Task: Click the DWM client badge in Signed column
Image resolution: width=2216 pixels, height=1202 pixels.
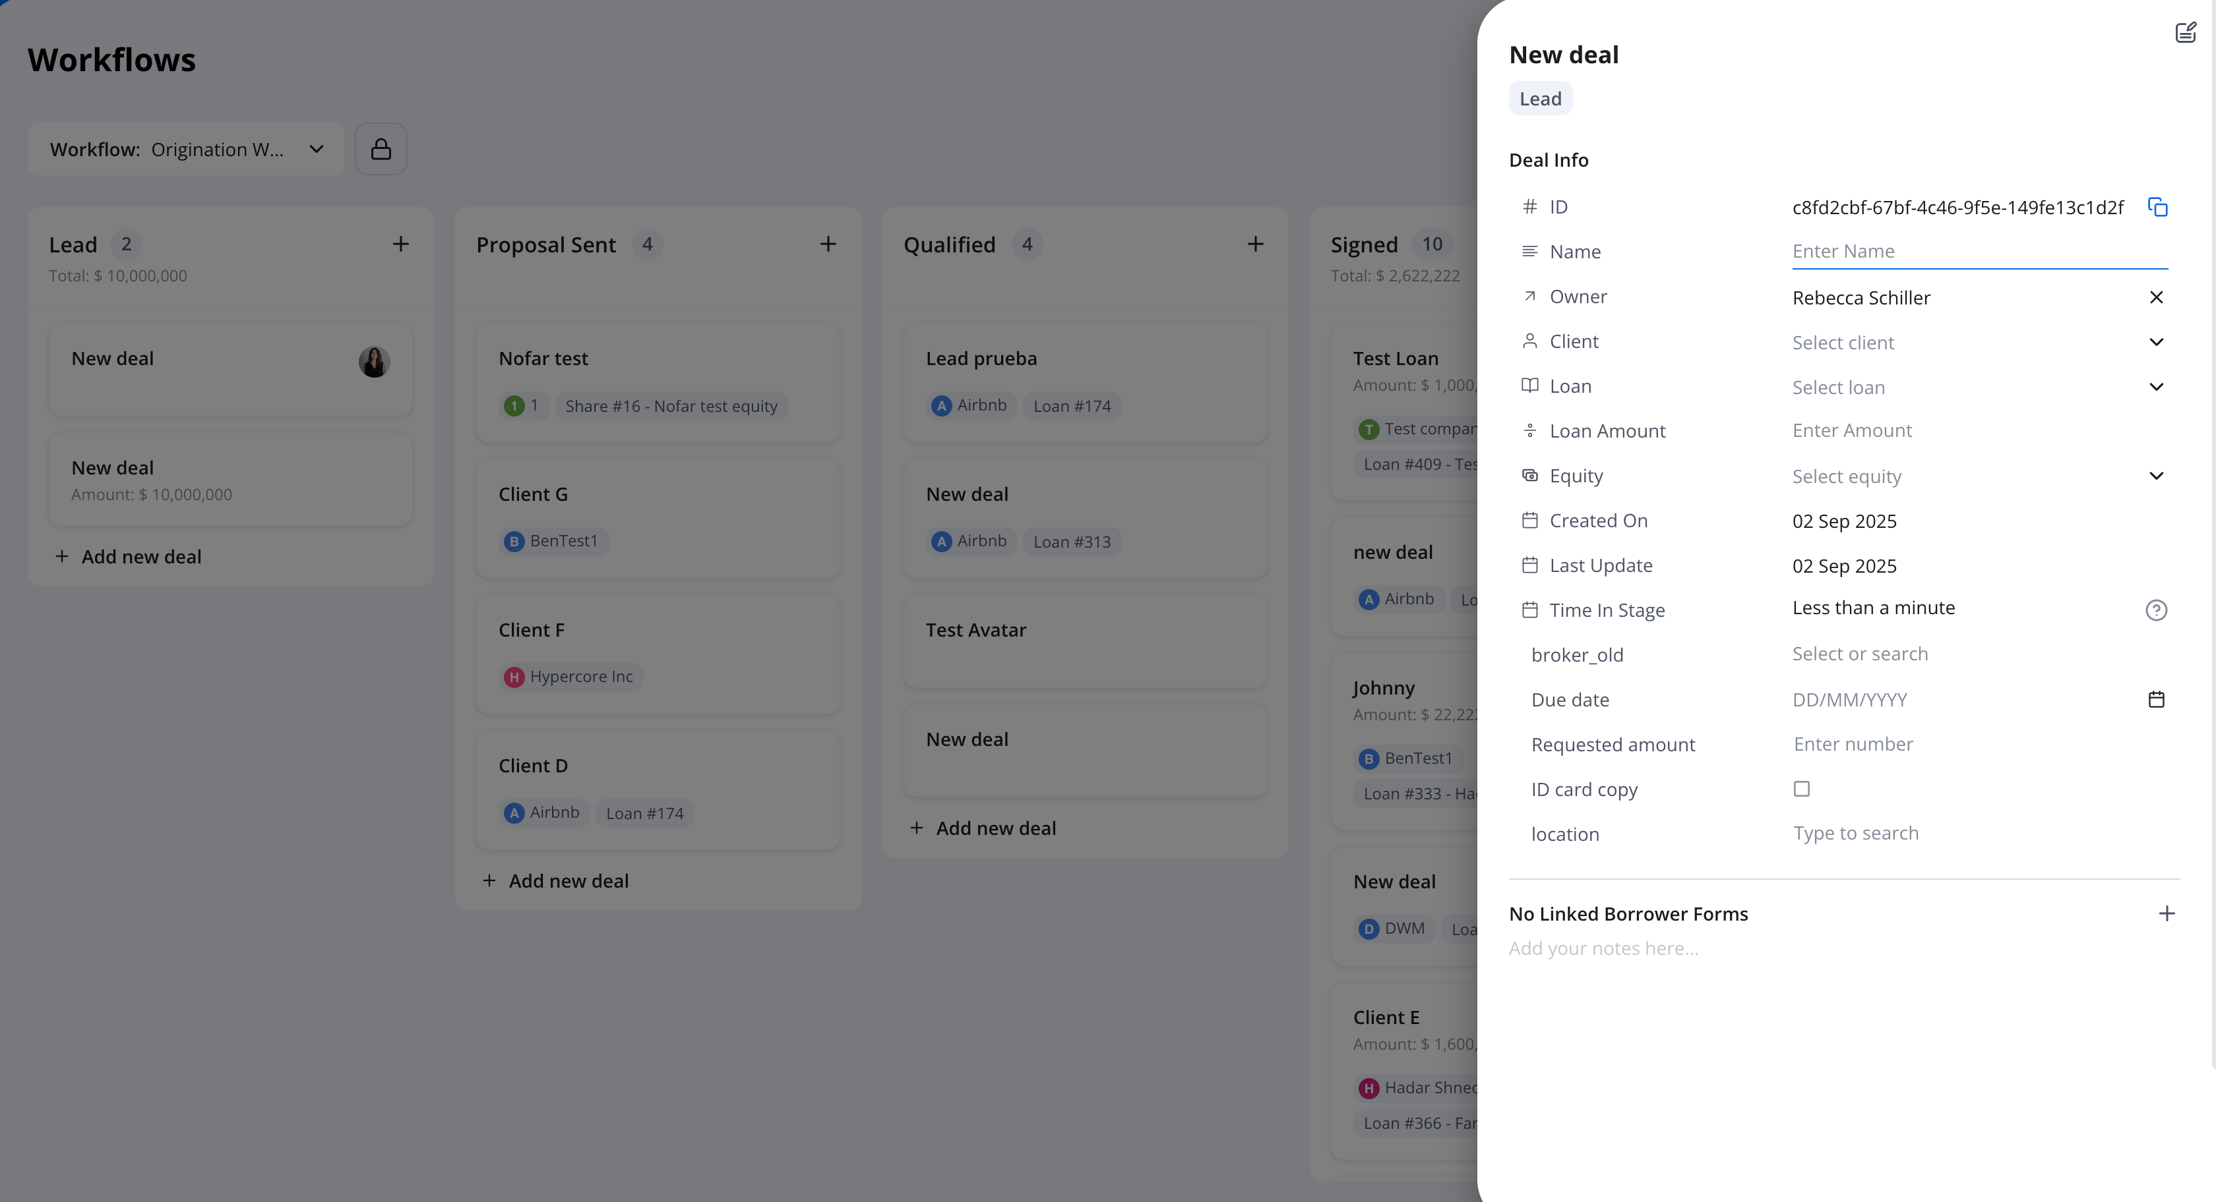Action: (x=1396, y=929)
